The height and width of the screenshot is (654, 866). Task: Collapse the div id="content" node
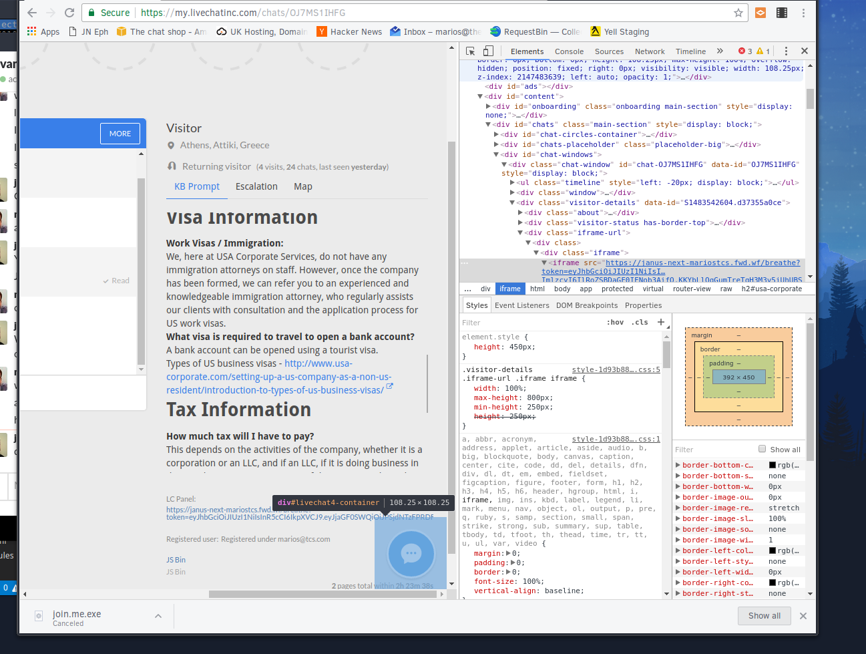(x=480, y=97)
